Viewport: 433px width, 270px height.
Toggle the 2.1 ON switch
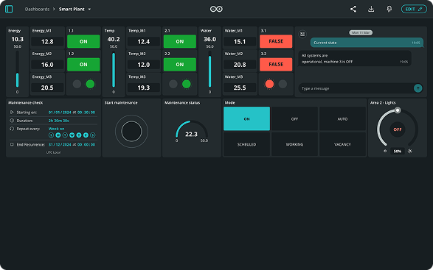(x=180, y=41)
